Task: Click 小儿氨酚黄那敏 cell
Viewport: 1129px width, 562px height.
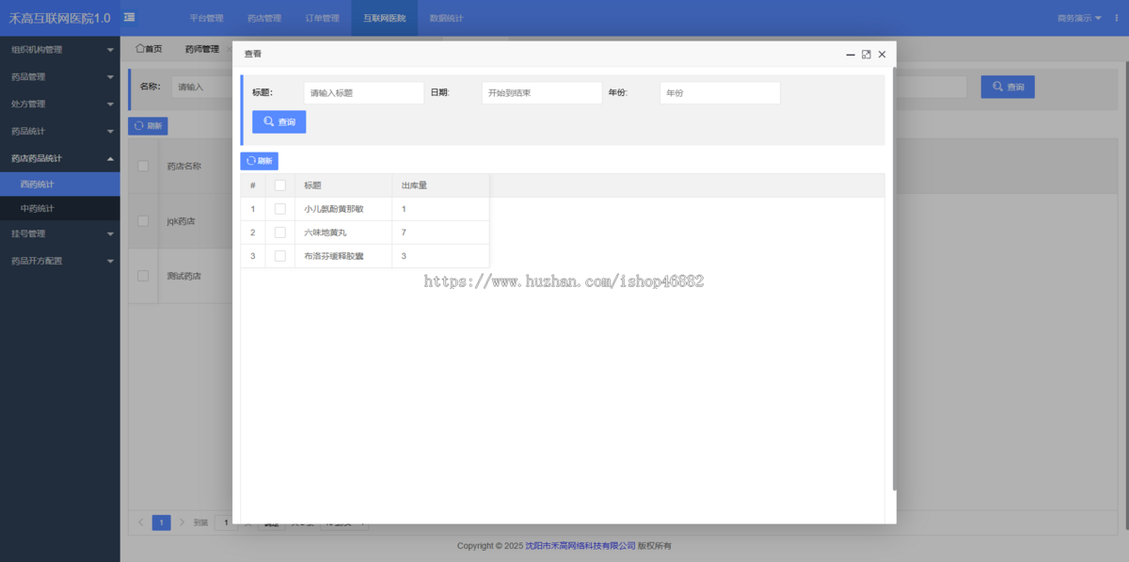Action: 343,209
